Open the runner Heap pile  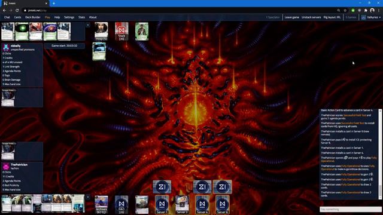click(x=101, y=31)
